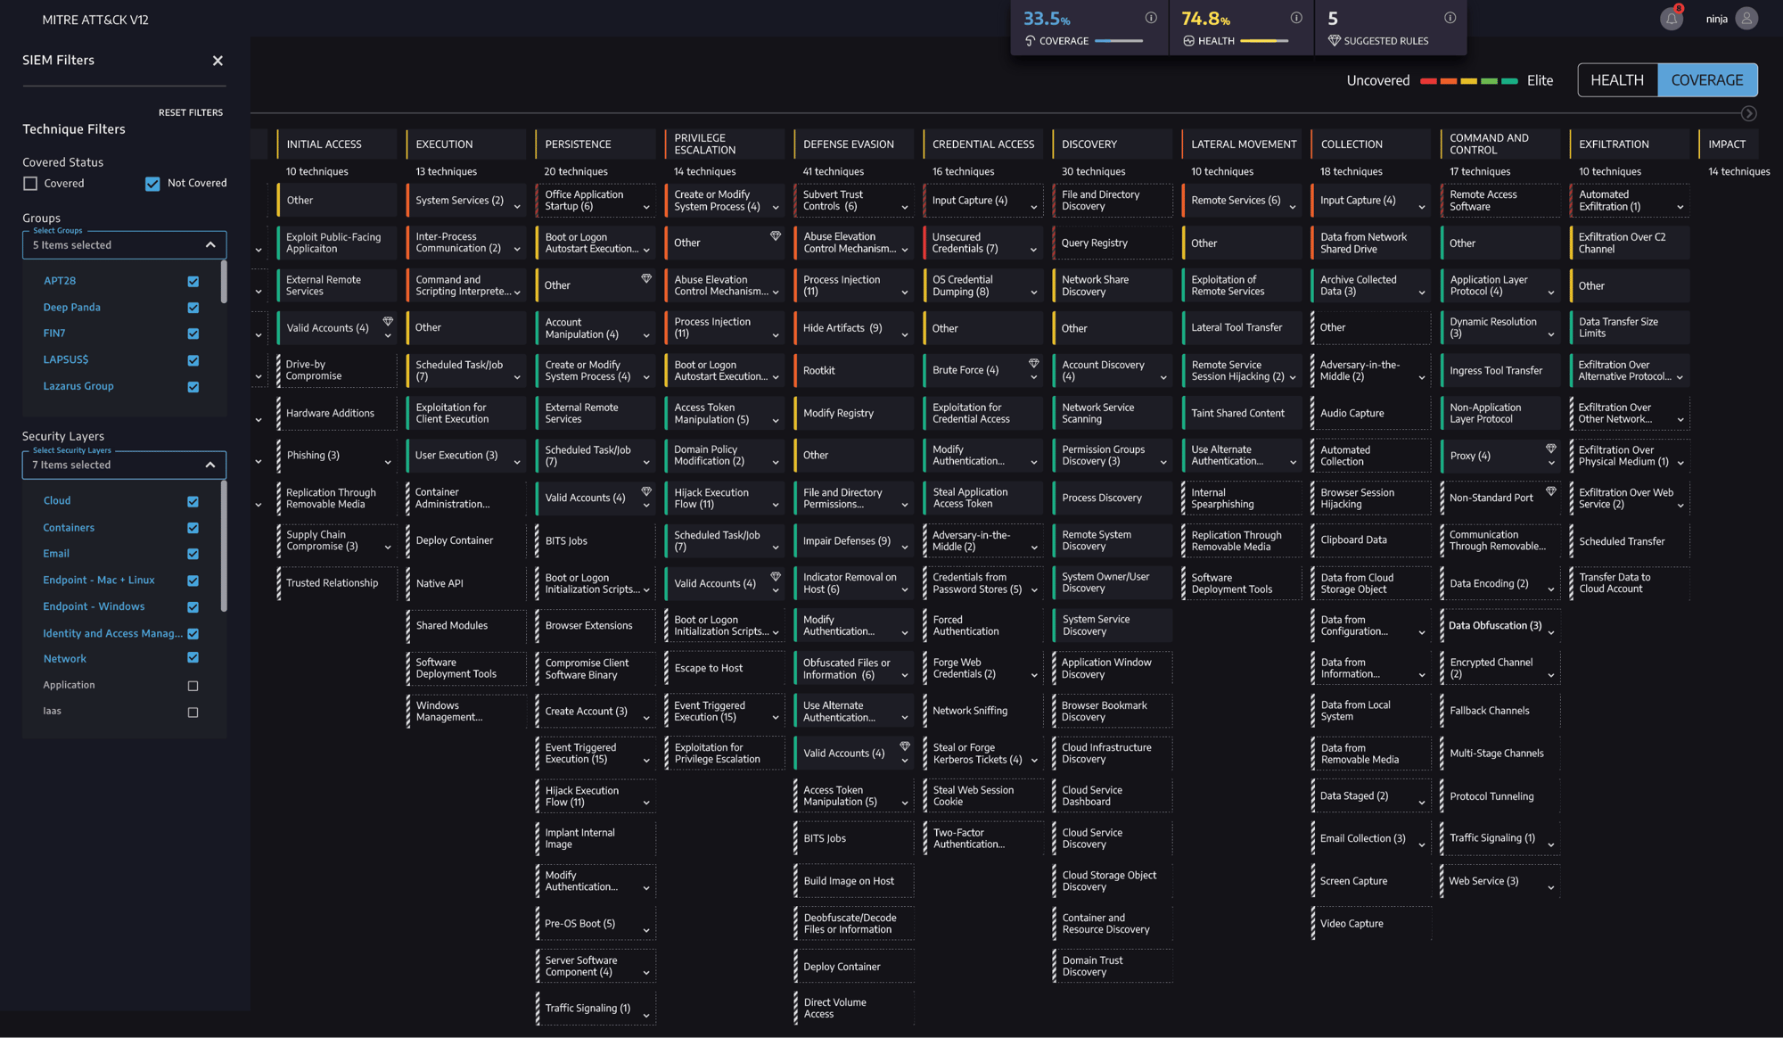Click diamond icon on Persistence Other
This screenshot has height=1038, width=1783.
pyautogui.click(x=646, y=279)
